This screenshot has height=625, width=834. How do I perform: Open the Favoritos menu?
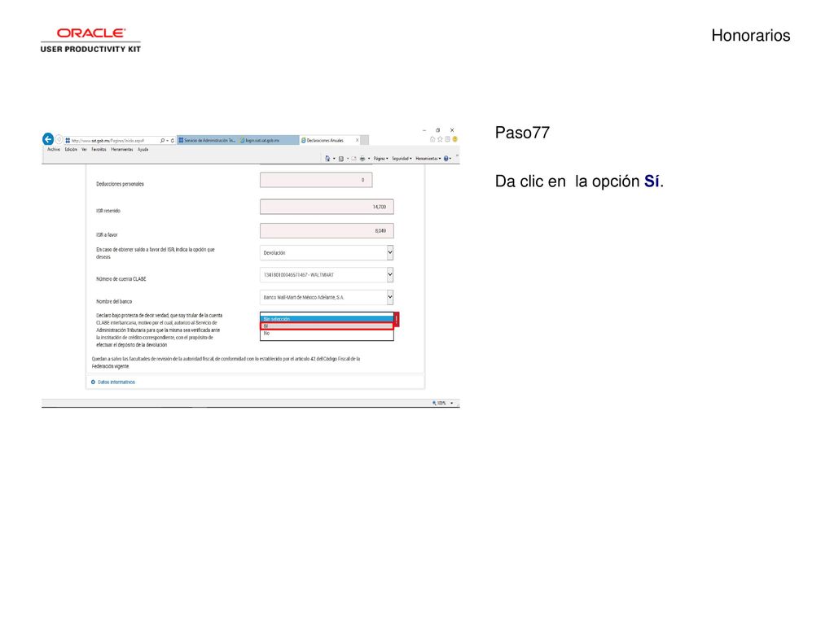(99, 150)
